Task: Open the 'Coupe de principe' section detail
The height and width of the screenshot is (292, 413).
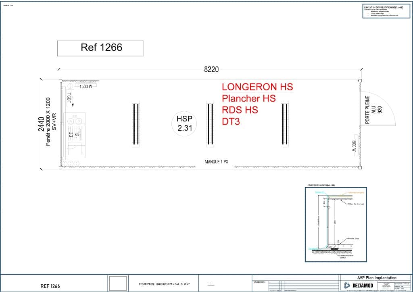Action: pyautogui.click(x=336, y=225)
